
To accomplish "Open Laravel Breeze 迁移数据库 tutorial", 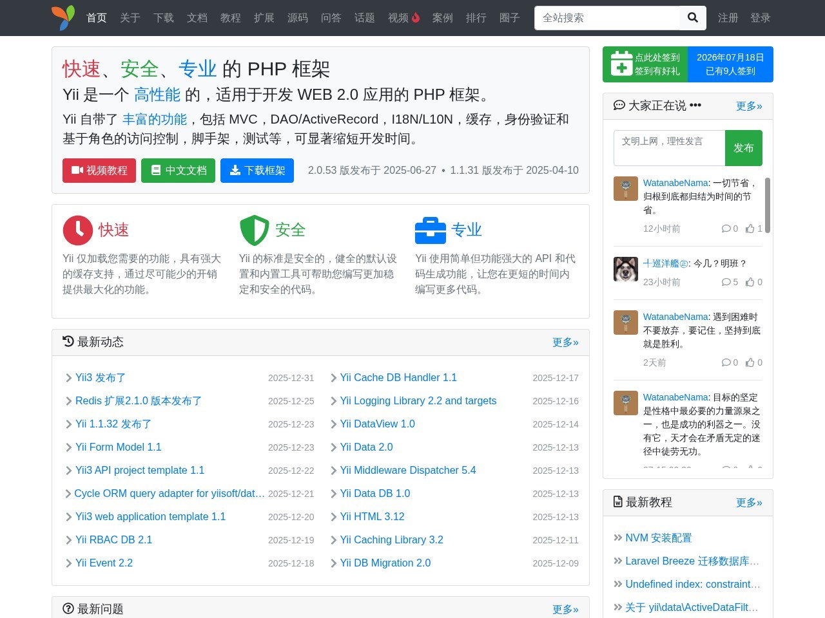I will 692,561.
